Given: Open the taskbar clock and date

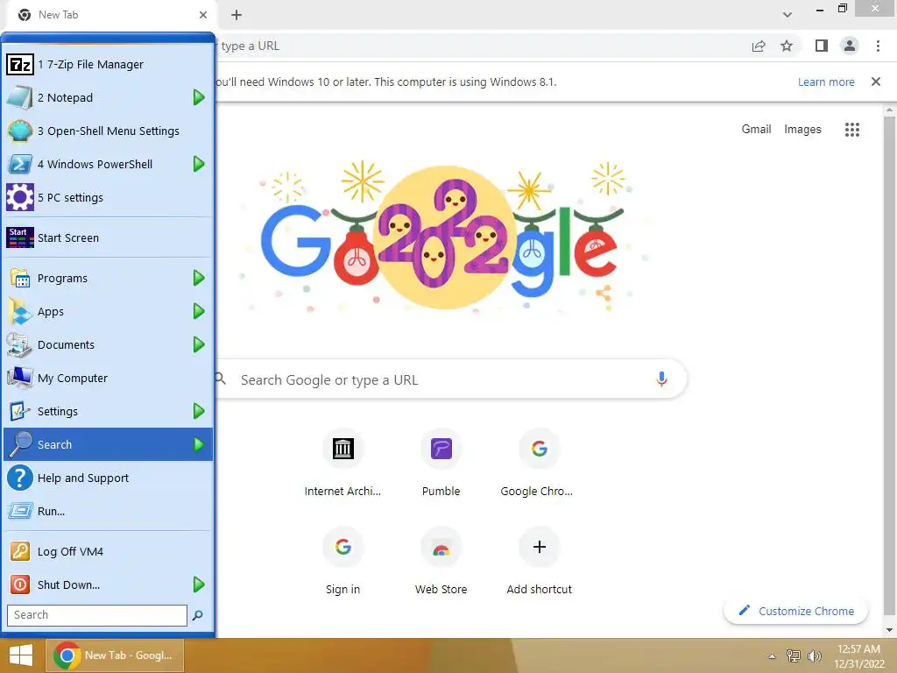Looking at the screenshot, I should (x=858, y=655).
